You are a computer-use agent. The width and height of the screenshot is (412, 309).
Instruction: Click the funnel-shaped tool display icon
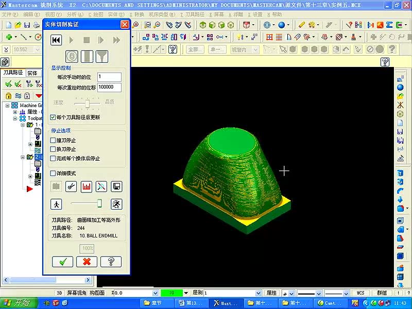tap(102, 56)
